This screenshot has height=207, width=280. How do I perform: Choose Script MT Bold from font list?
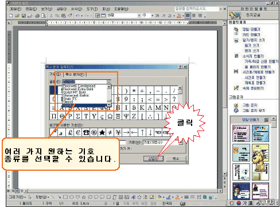pos(74,92)
